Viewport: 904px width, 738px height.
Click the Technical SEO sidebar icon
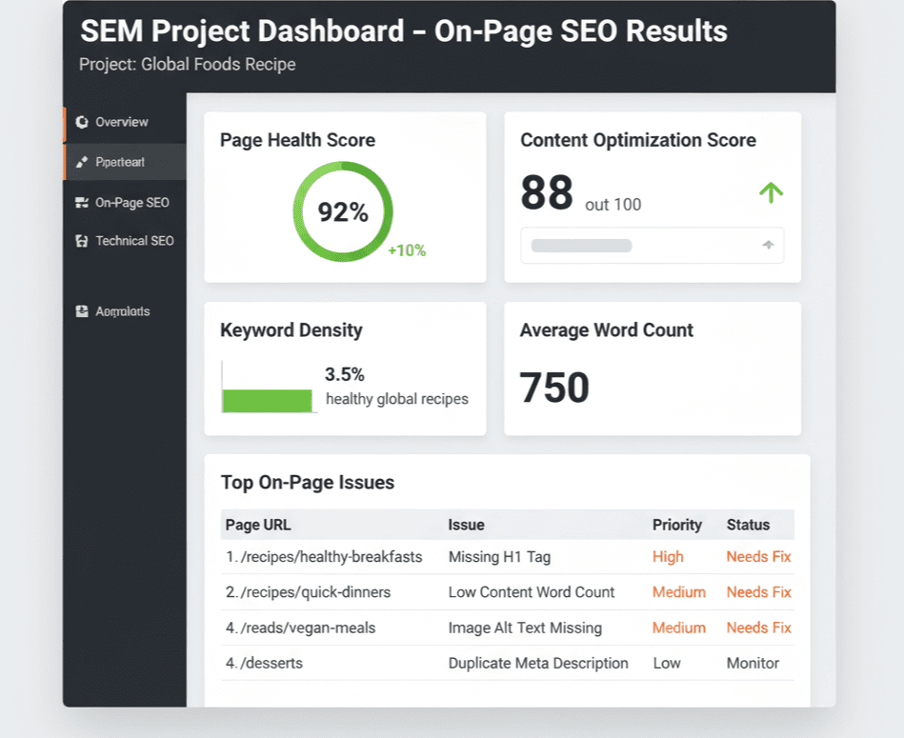(x=82, y=241)
